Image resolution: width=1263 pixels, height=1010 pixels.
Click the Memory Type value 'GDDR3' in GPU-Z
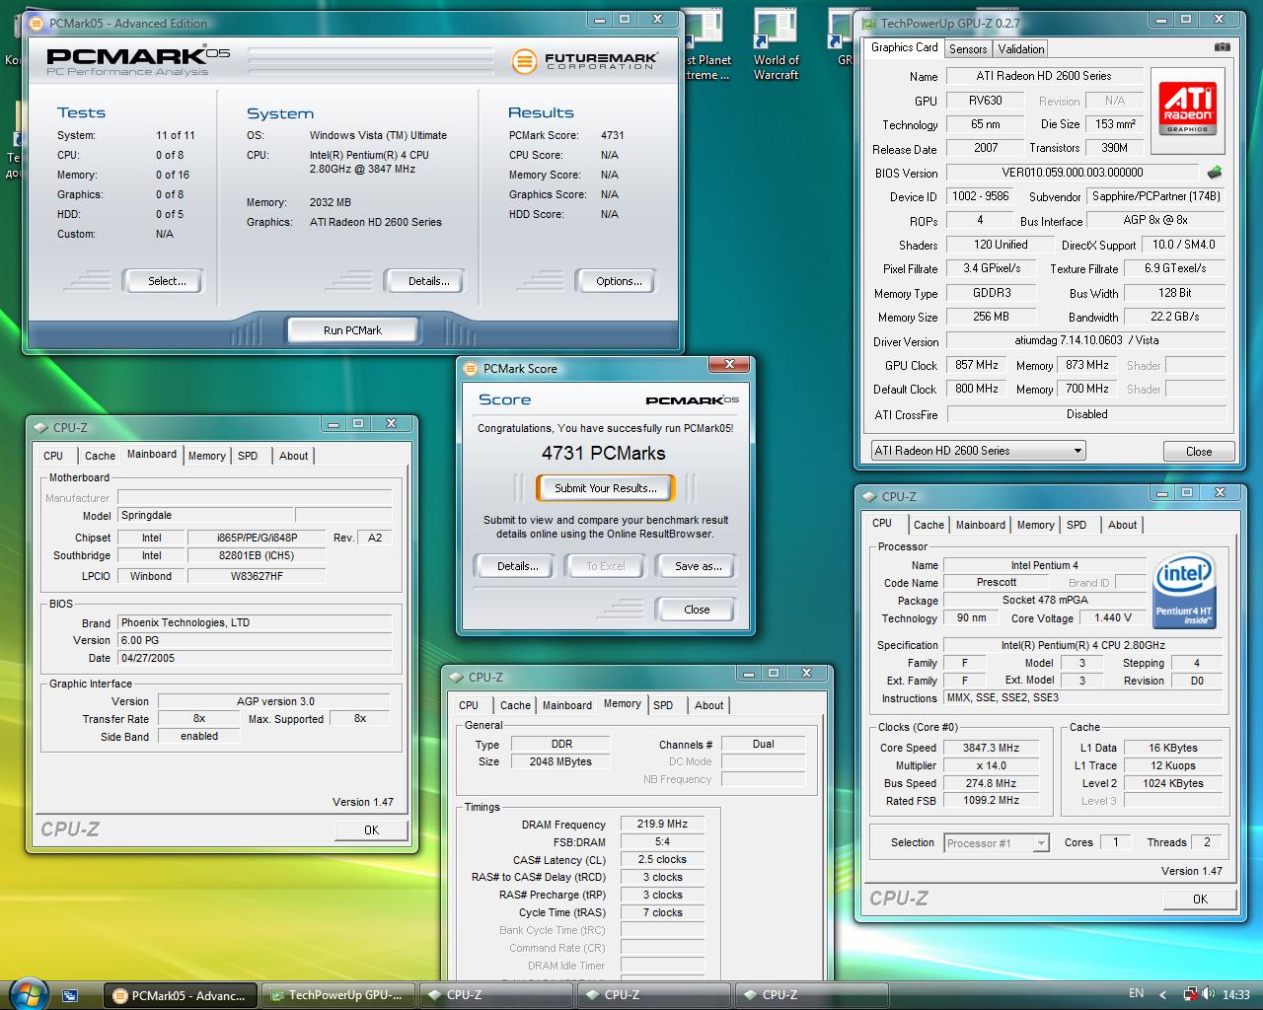pyautogui.click(x=992, y=293)
